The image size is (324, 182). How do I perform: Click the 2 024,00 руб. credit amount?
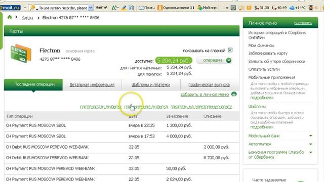[179, 179]
